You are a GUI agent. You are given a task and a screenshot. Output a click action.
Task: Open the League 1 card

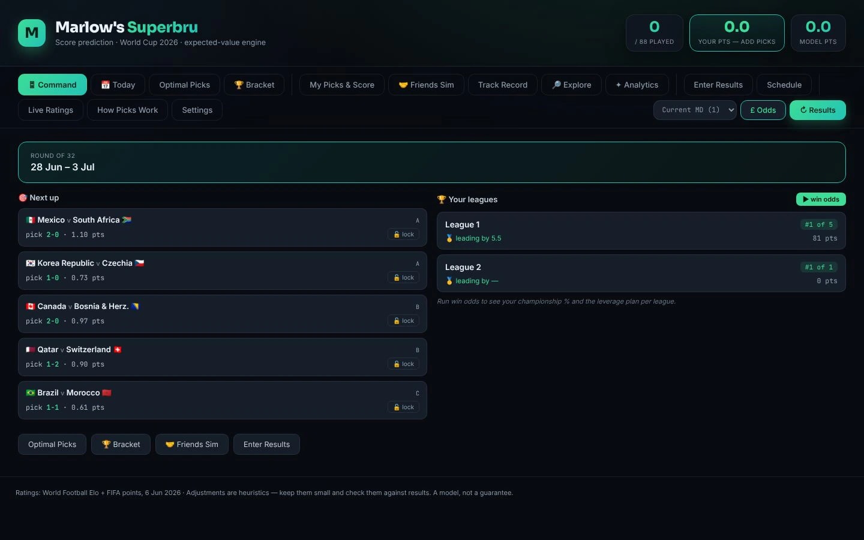tap(641, 231)
